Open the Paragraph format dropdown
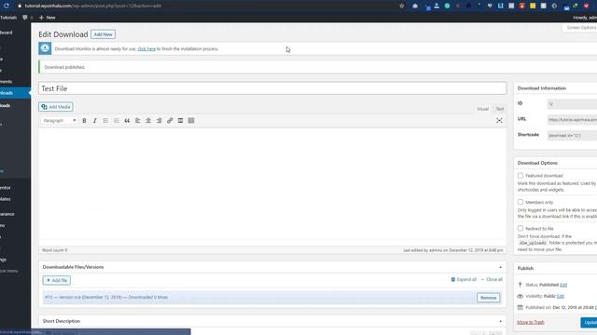The image size is (597, 335). (x=59, y=120)
